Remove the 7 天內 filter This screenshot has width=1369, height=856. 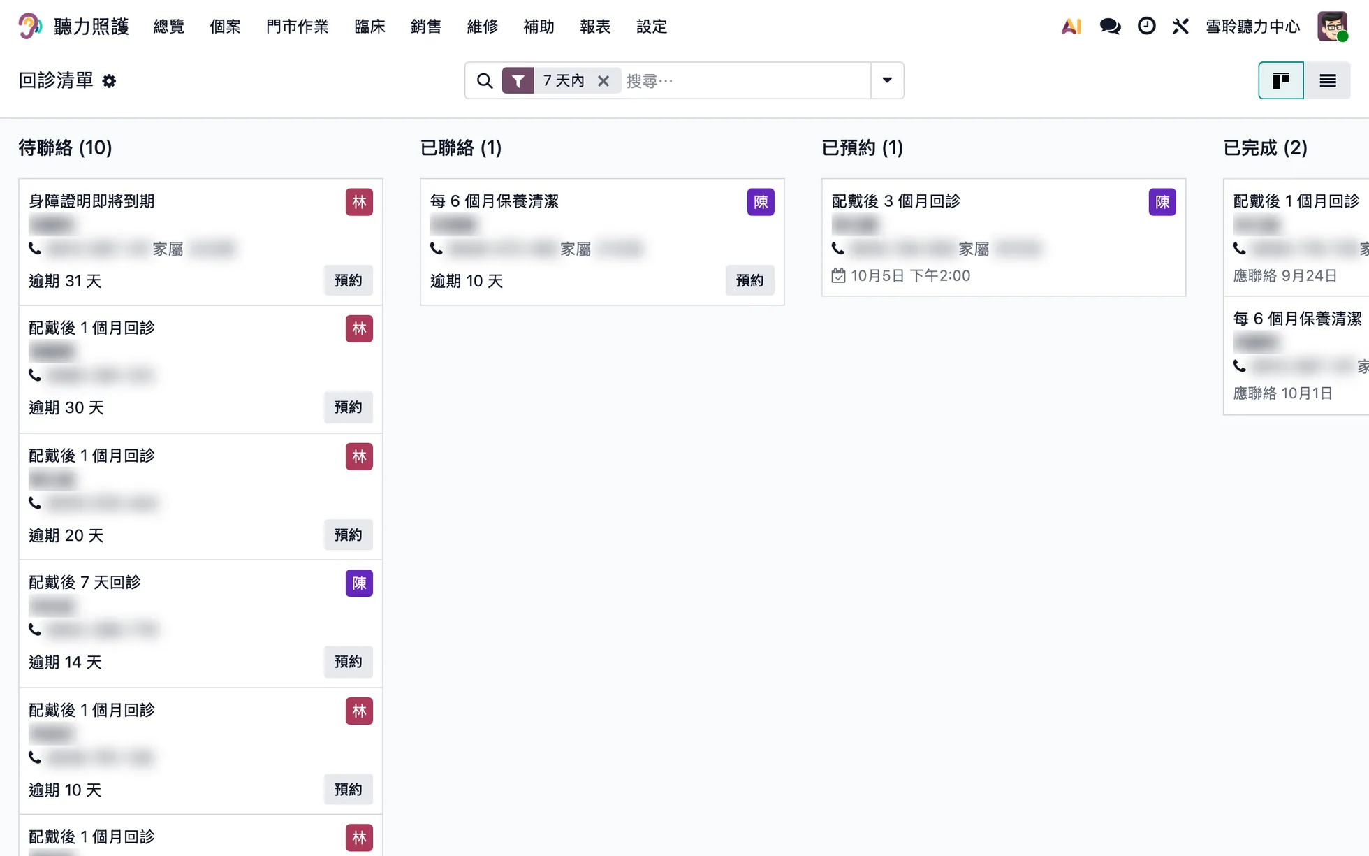pyautogui.click(x=603, y=81)
